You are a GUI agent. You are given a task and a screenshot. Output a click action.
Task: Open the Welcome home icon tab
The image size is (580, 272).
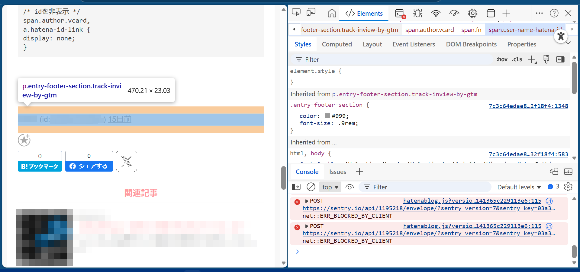coord(332,13)
